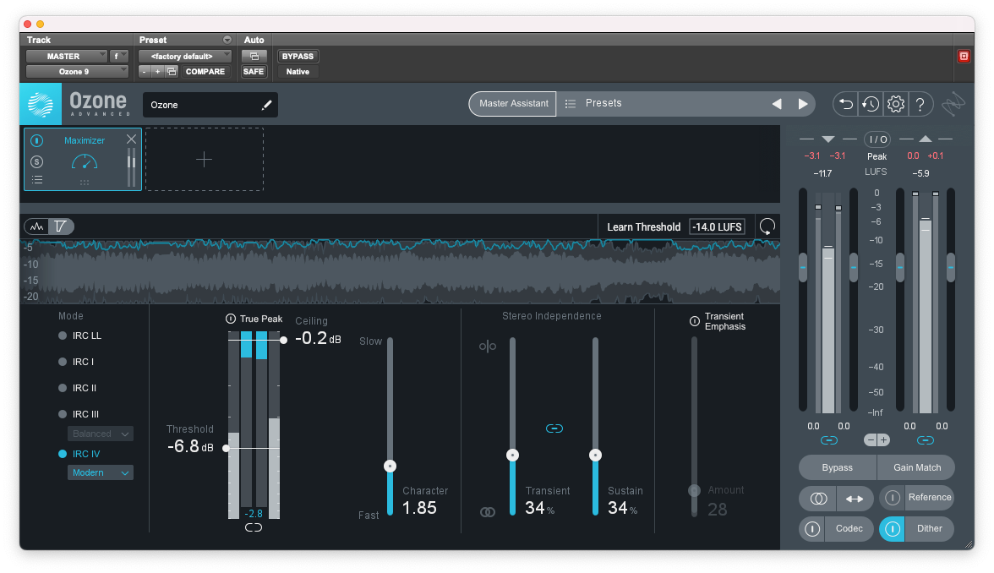994x573 pixels.
Task: Toggle the Codec power button
Action: tap(812, 529)
